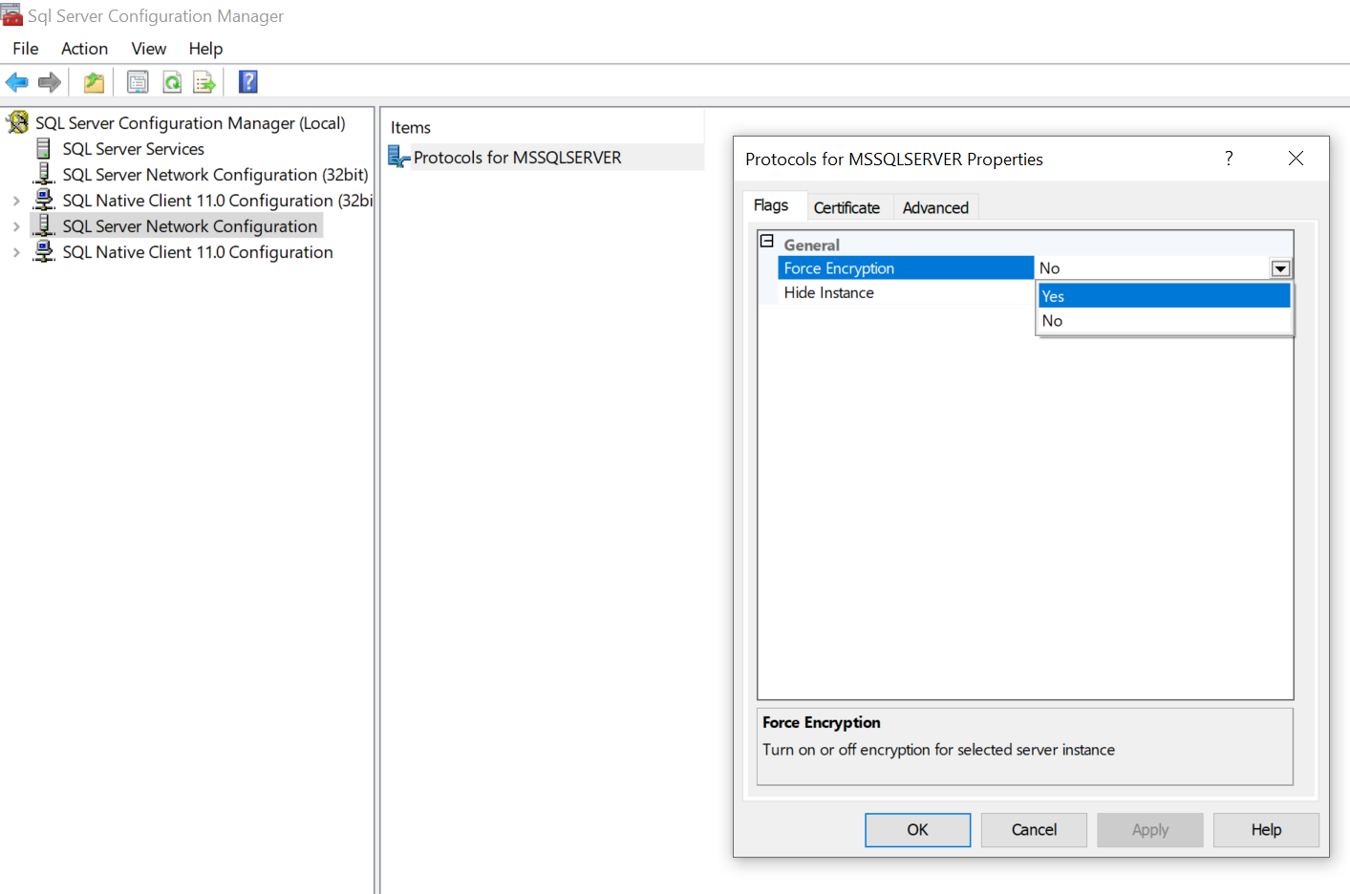Select the Hide Instance property row
Image resolution: width=1350 pixels, height=894 pixels.
point(860,292)
